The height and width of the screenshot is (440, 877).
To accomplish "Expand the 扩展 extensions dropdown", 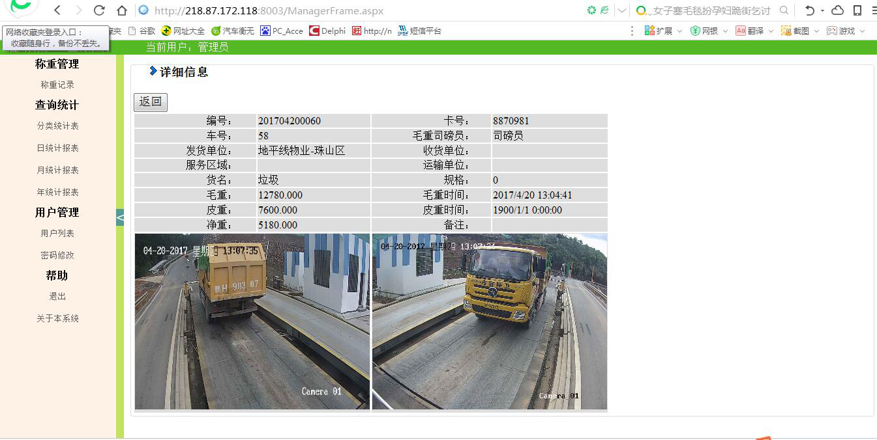I will 679,31.
